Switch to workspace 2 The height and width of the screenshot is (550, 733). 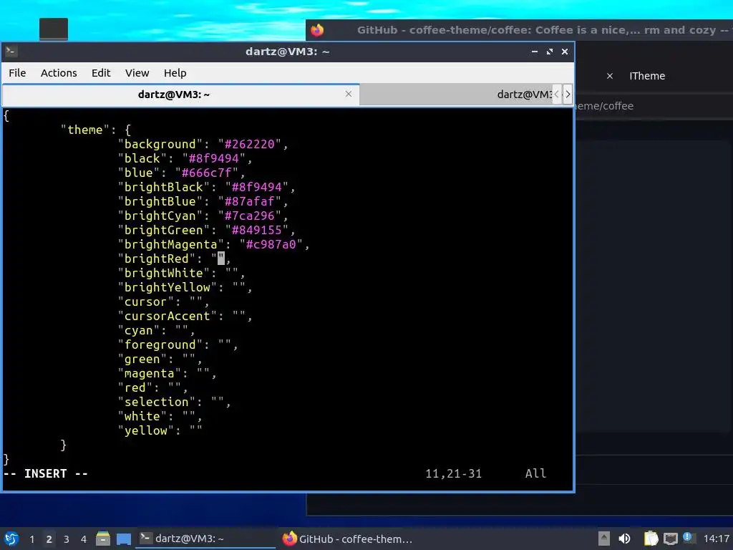coord(49,539)
